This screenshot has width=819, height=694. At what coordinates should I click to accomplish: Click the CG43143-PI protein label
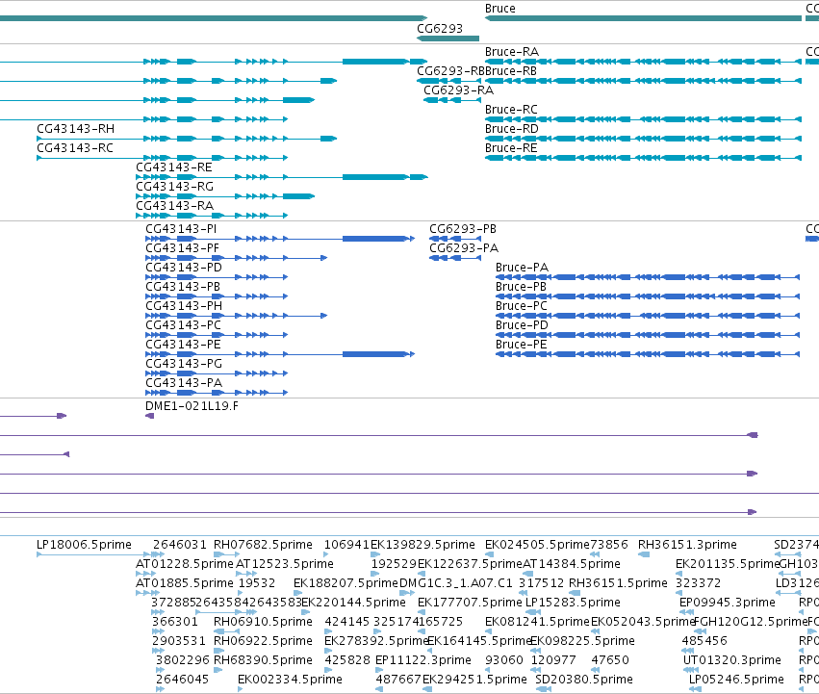tap(181, 229)
